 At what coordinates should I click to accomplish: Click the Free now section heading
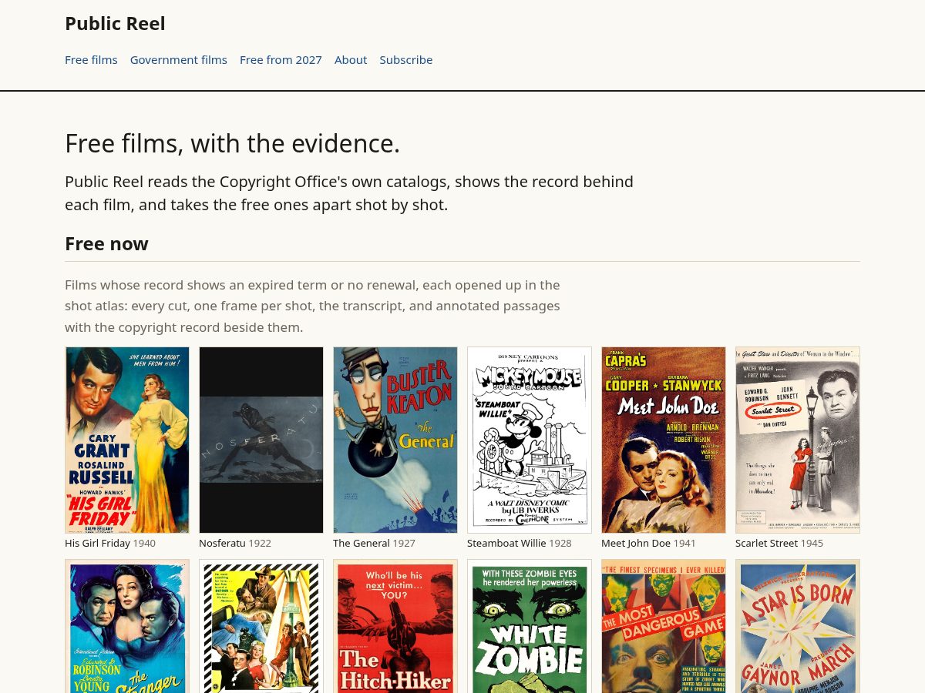tap(106, 244)
